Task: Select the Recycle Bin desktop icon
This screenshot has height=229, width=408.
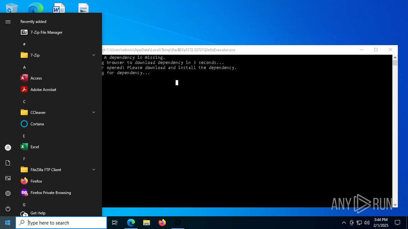Action: 12,8
